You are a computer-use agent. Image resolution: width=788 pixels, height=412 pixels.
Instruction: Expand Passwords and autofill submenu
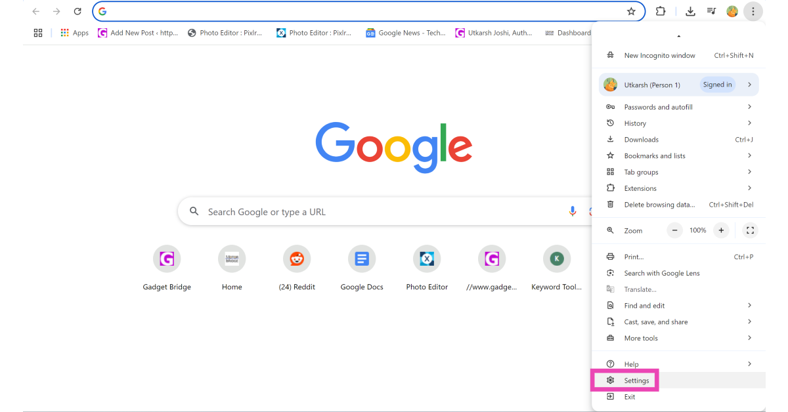point(679,107)
